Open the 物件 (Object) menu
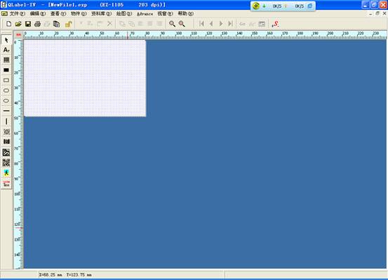Viewport: 388px width, 280px height. [x=79, y=13]
